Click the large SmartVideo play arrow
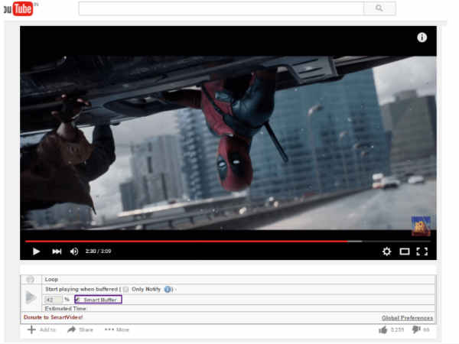The width and height of the screenshot is (459, 344). click(x=31, y=297)
